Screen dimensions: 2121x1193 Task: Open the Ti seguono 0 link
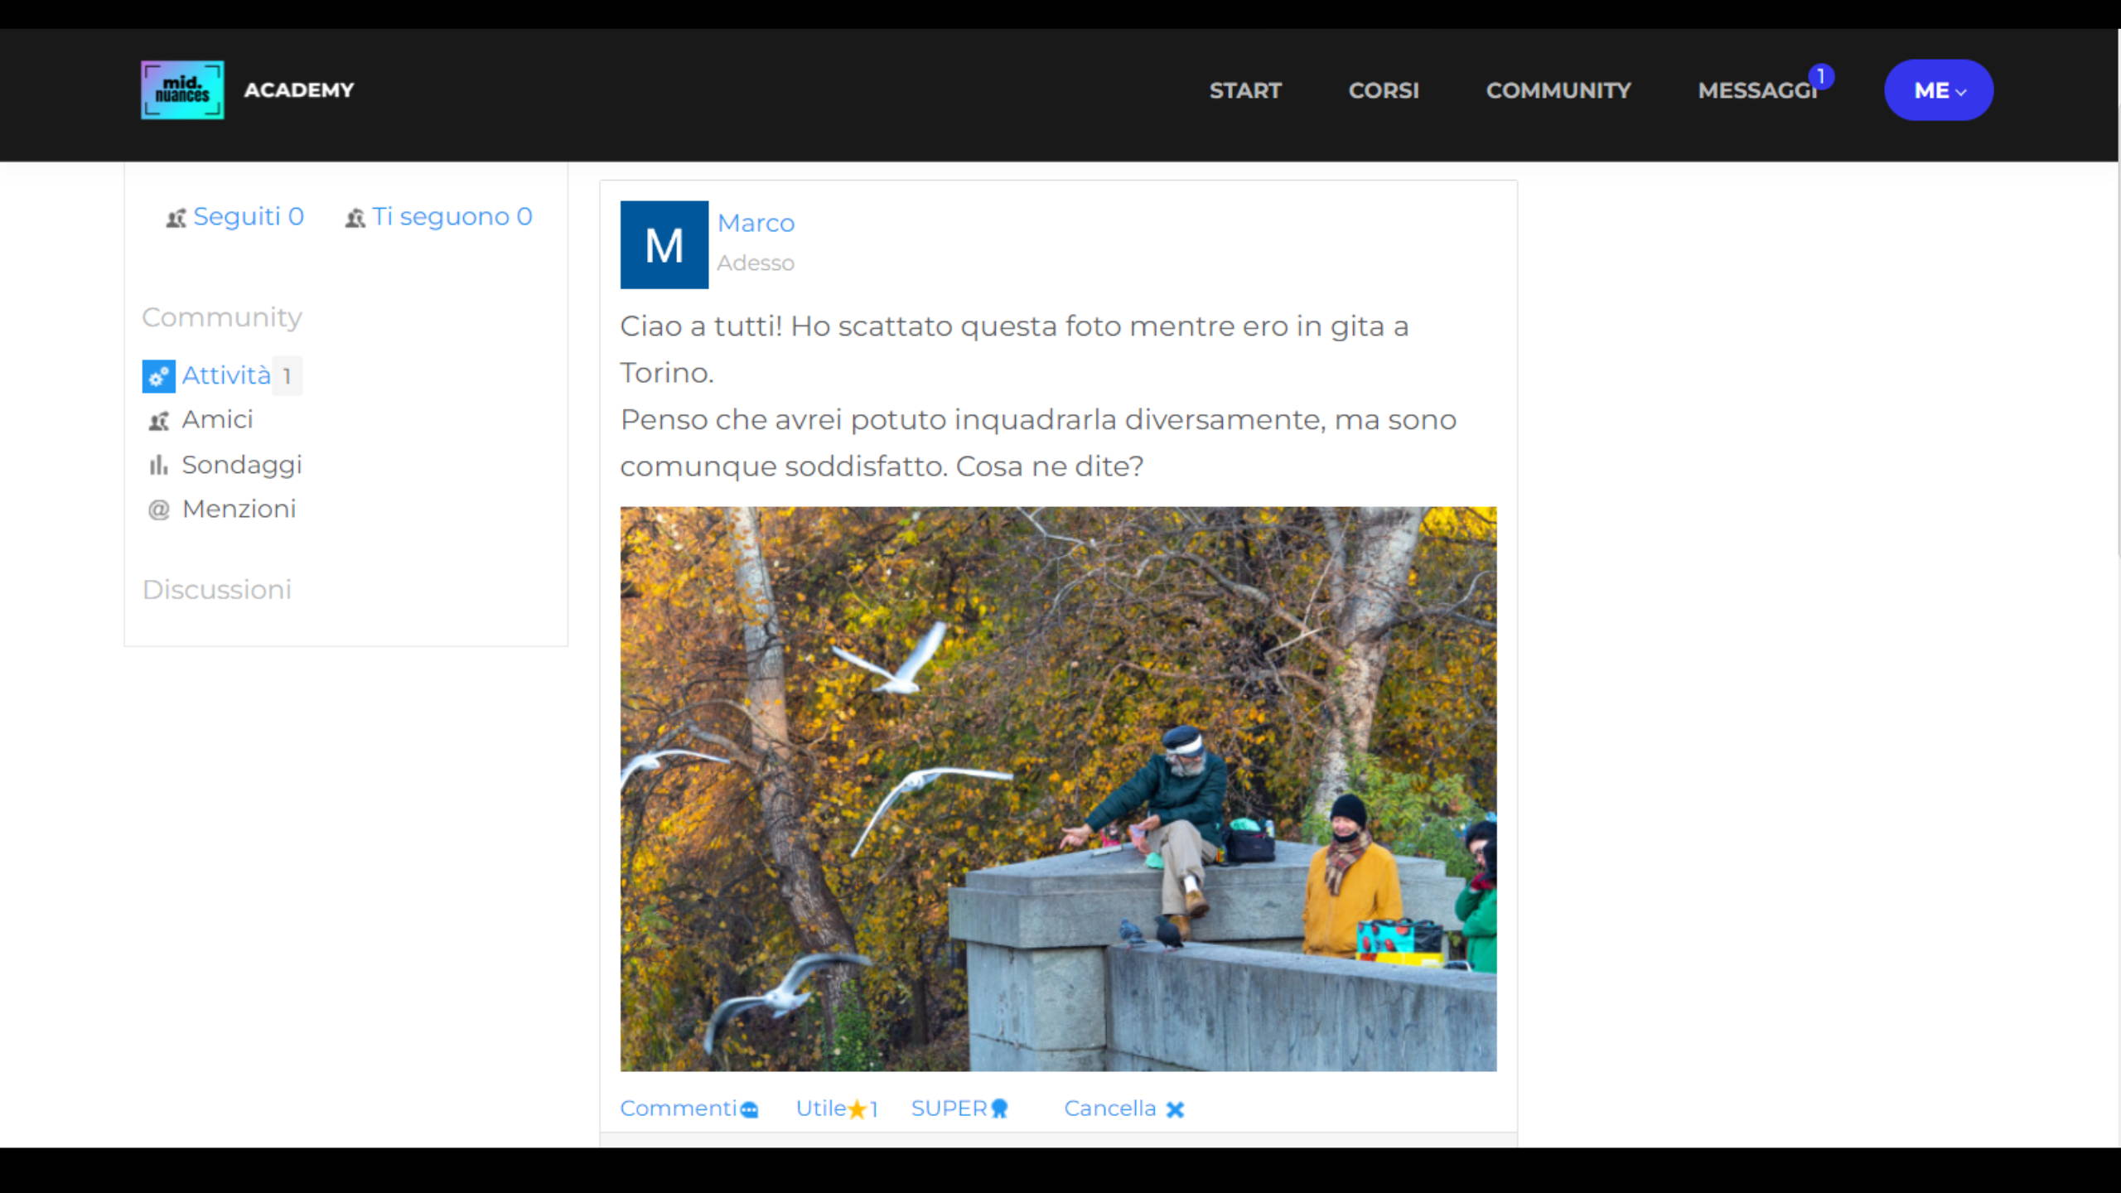(x=452, y=216)
